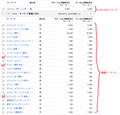120x115 pixels.
Task: Click competition value 低 for エアコン フィルター 掃除
Action: point(40,53)
